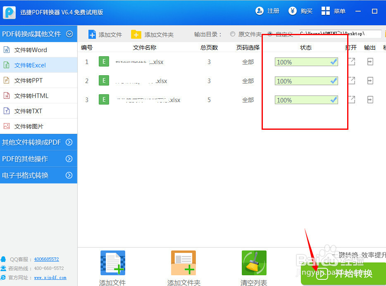Click the Excel badge icon in row 1

point(104,62)
